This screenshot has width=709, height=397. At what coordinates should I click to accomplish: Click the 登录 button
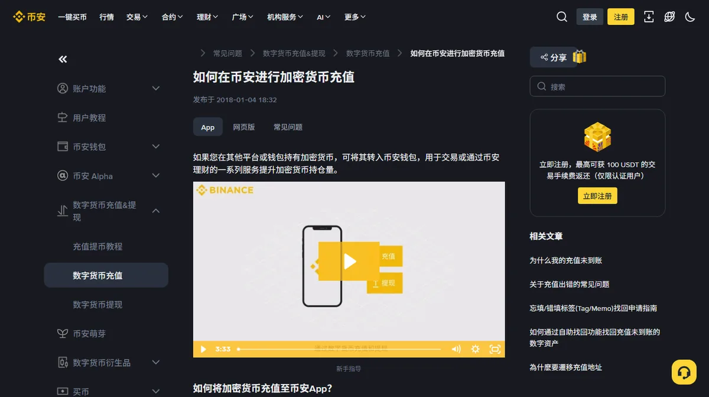(590, 17)
